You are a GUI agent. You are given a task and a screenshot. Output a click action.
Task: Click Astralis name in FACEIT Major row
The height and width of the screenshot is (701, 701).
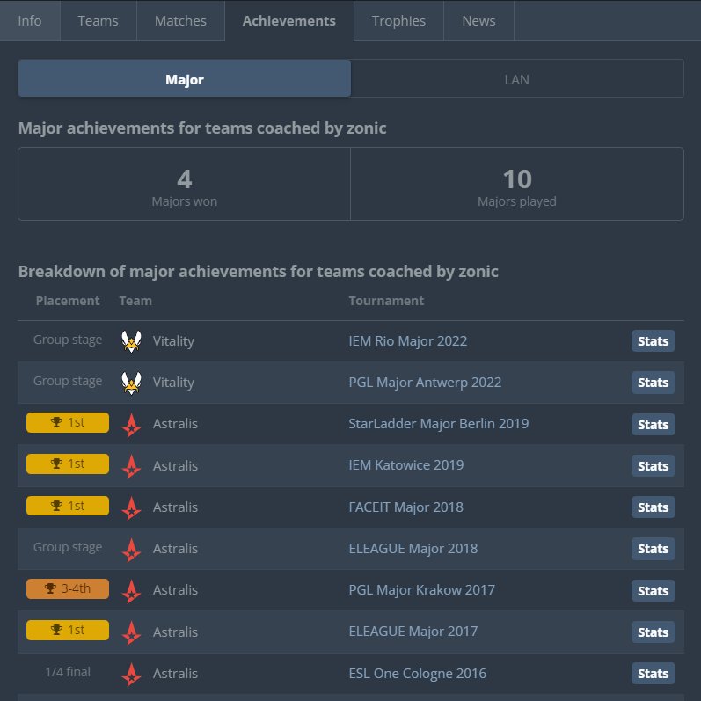[x=175, y=507]
